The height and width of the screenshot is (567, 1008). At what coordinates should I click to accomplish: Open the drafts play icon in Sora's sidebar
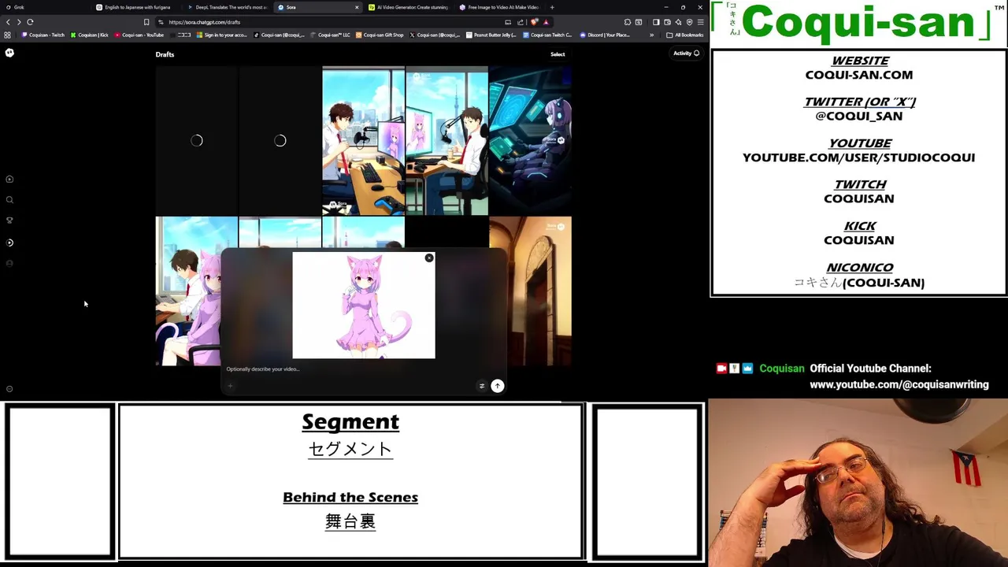(x=9, y=243)
